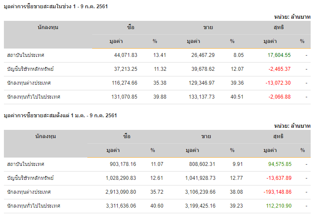Select นักลงทุนทั่วไปในประเทศ in the top table
315x215 pixels.
click(33, 97)
